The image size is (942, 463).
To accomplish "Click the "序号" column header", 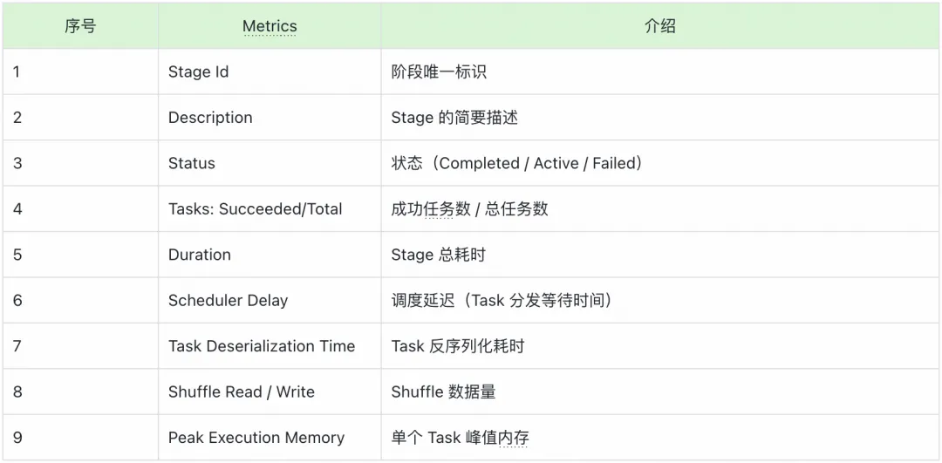I will point(80,26).
